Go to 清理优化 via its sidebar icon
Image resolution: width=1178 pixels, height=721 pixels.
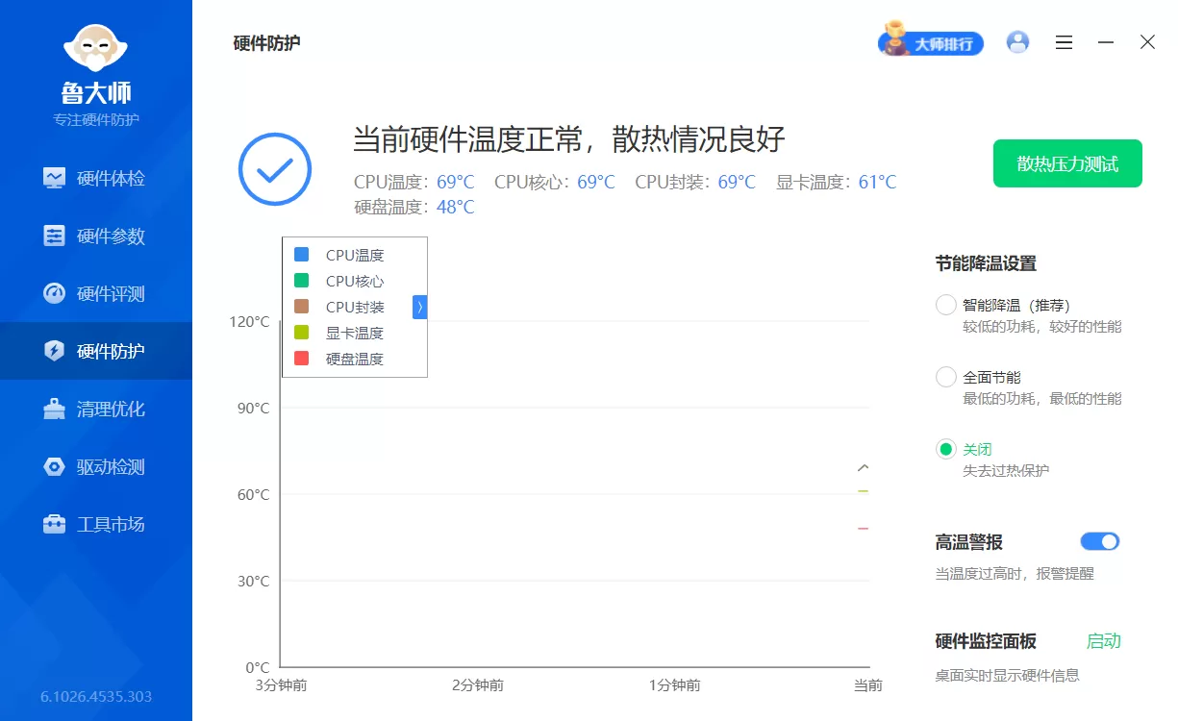pyautogui.click(x=96, y=409)
